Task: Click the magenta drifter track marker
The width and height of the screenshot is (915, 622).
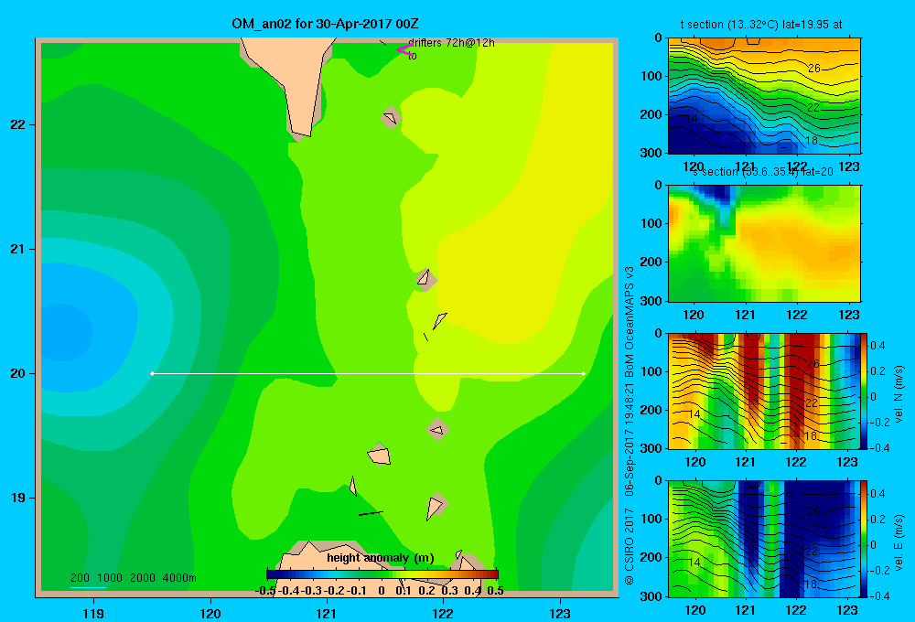Action: 404,49
